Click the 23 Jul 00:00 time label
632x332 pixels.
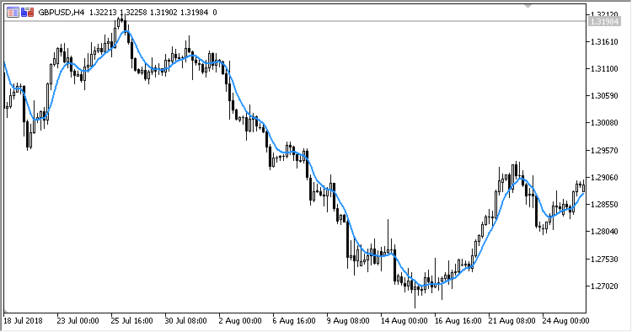[x=78, y=321]
